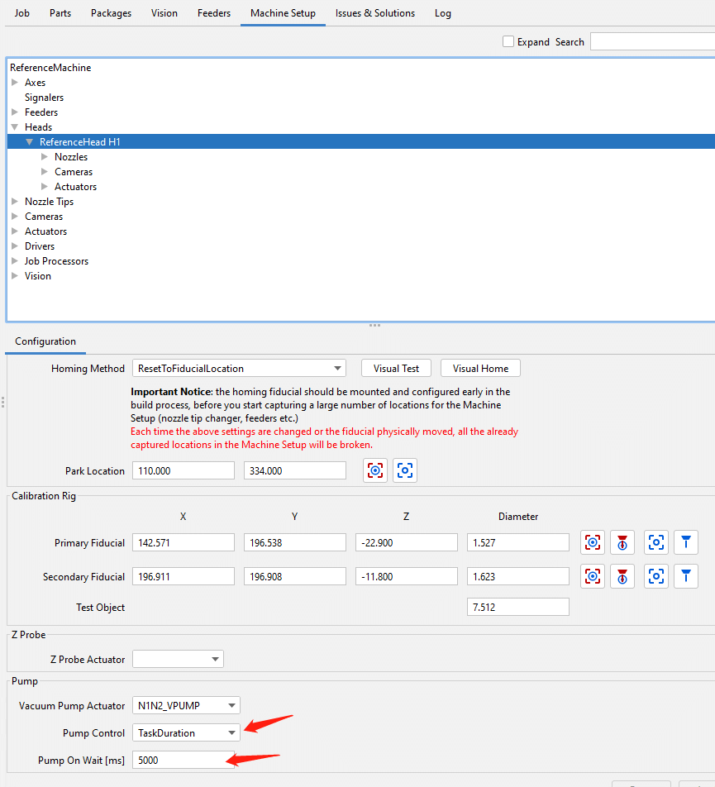Screen dimensions: 715x787
Task: Switch to the Feeders tab in the top bar
Action: coord(214,13)
